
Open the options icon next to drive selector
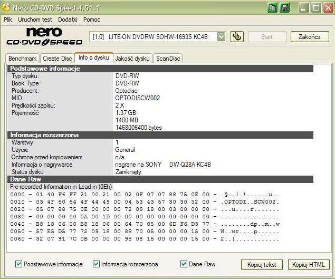pos(237,37)
